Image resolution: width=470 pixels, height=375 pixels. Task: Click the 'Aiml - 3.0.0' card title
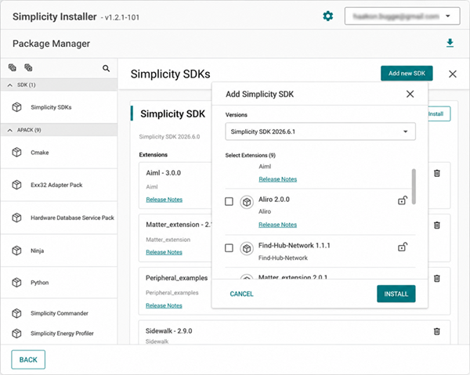pos(164,173)
